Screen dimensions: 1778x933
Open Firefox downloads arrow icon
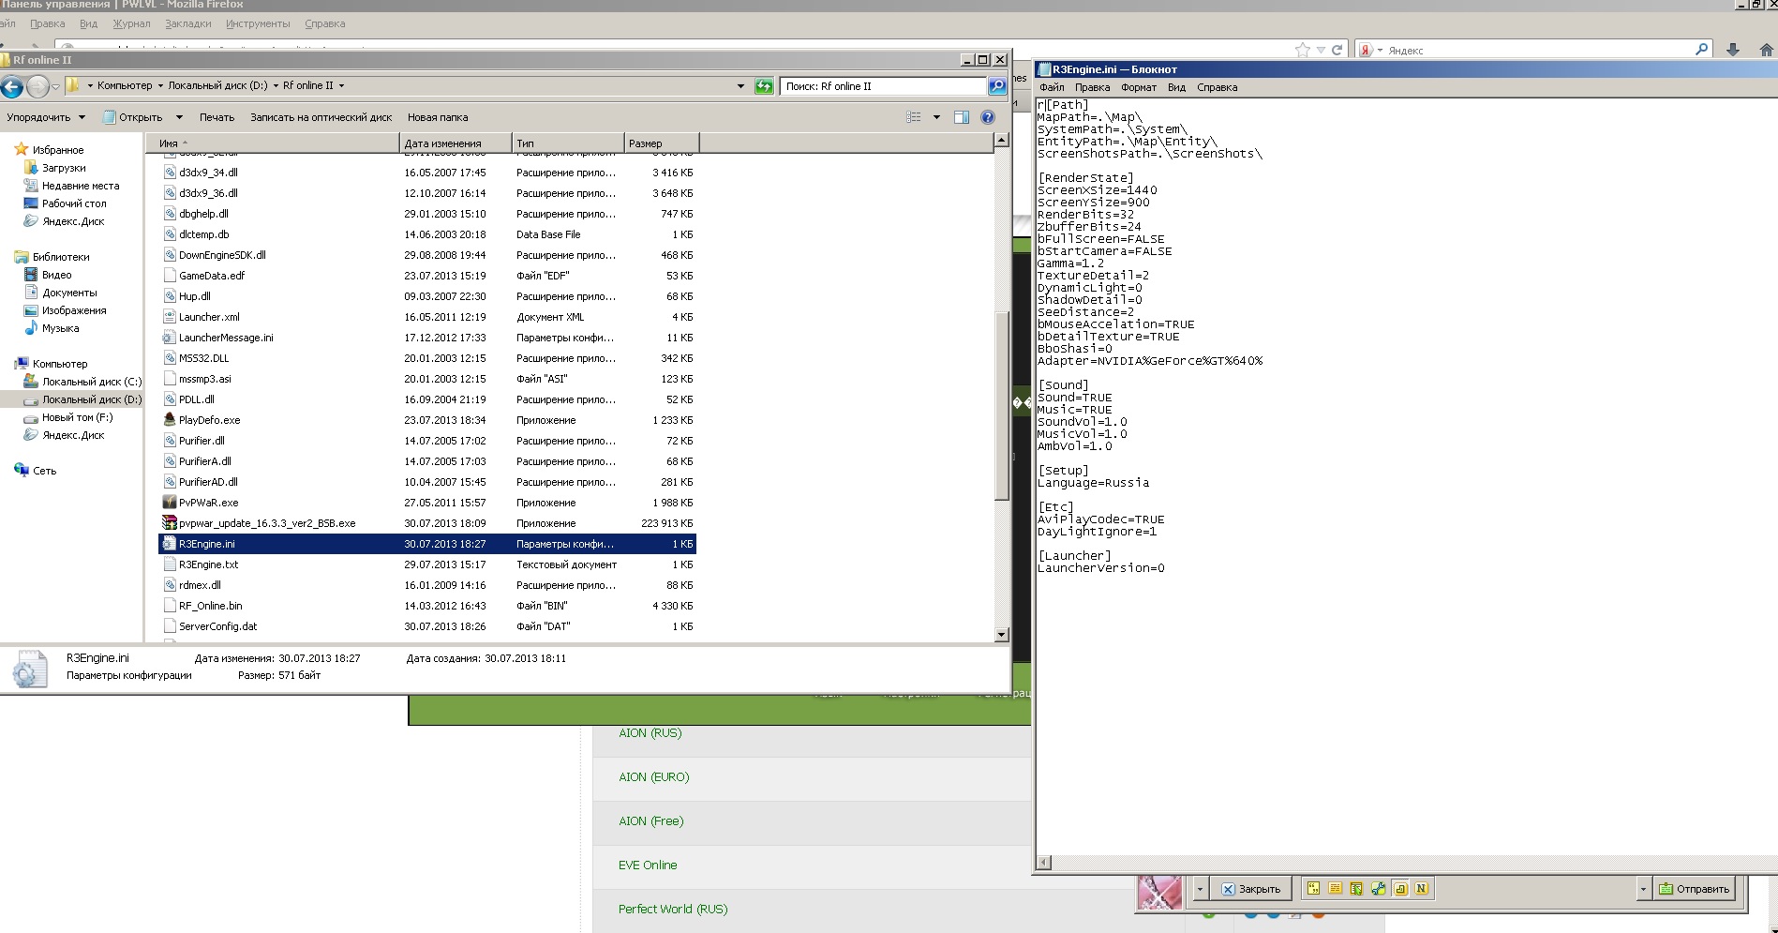1733,51
